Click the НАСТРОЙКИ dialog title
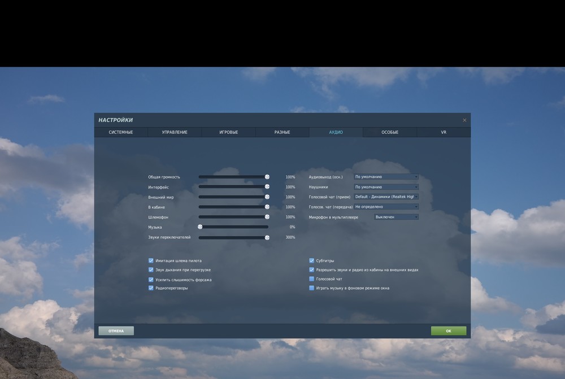The width and height of the screenshot is (565, 379). coord(116,120)
